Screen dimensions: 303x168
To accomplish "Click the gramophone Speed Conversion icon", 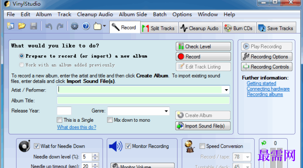I will (x=190, y=147).
